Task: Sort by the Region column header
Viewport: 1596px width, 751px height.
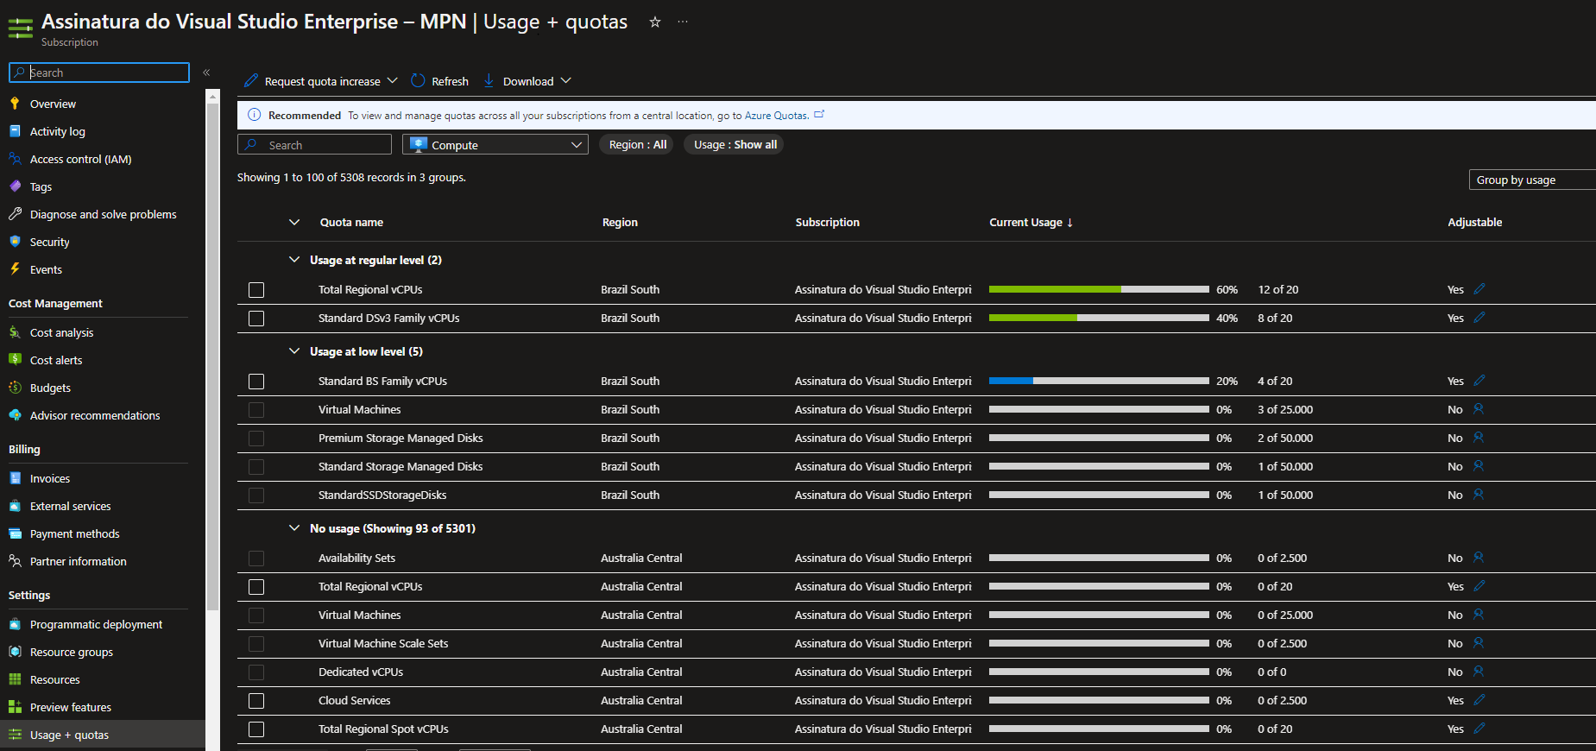Action: (620, 222)
